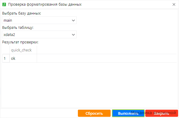The image size is (179, 118).
Task: Click the red Закрыть button
Action: (x=162, y=113)
